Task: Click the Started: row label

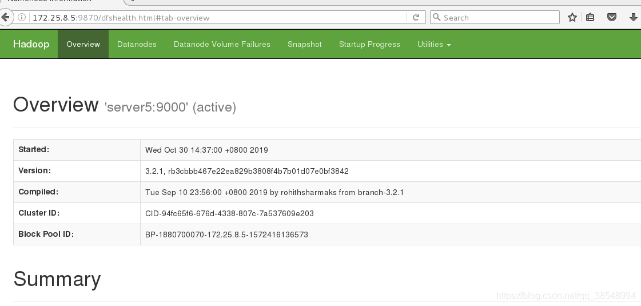Action: [x=34, y=149]
